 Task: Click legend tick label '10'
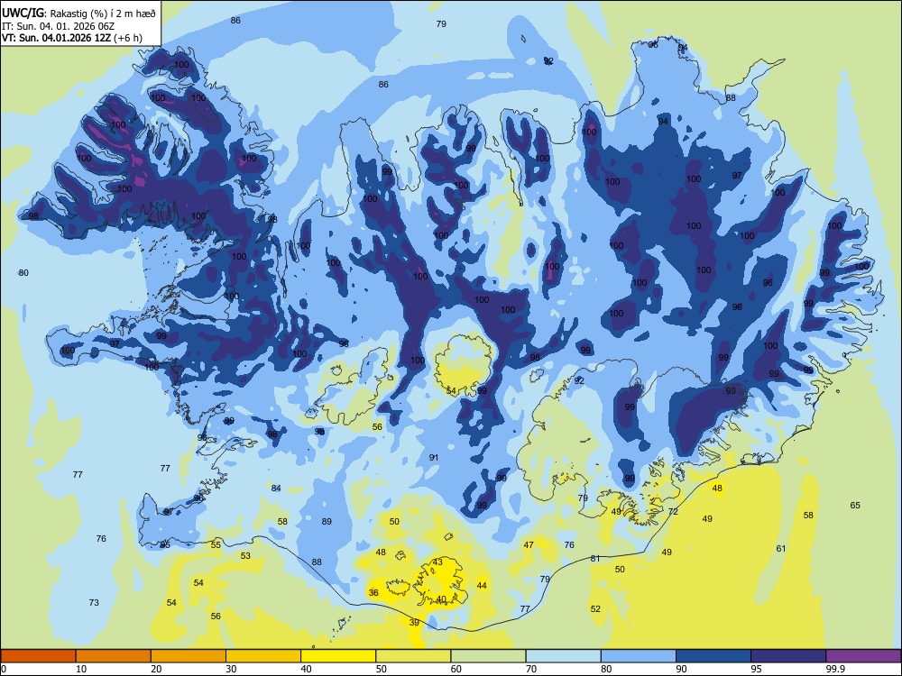point(81,669)
